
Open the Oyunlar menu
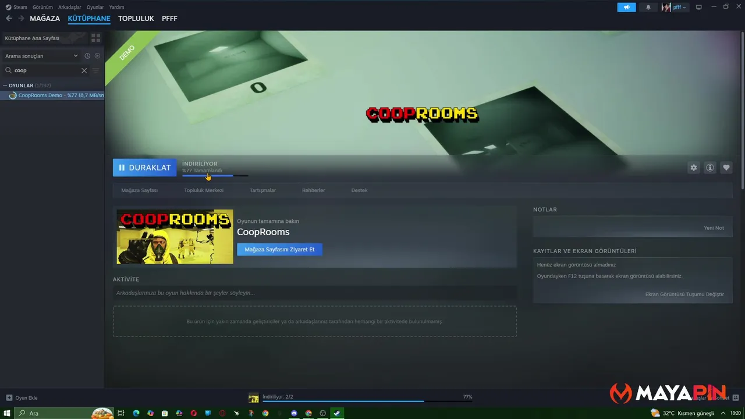(95, 7)
